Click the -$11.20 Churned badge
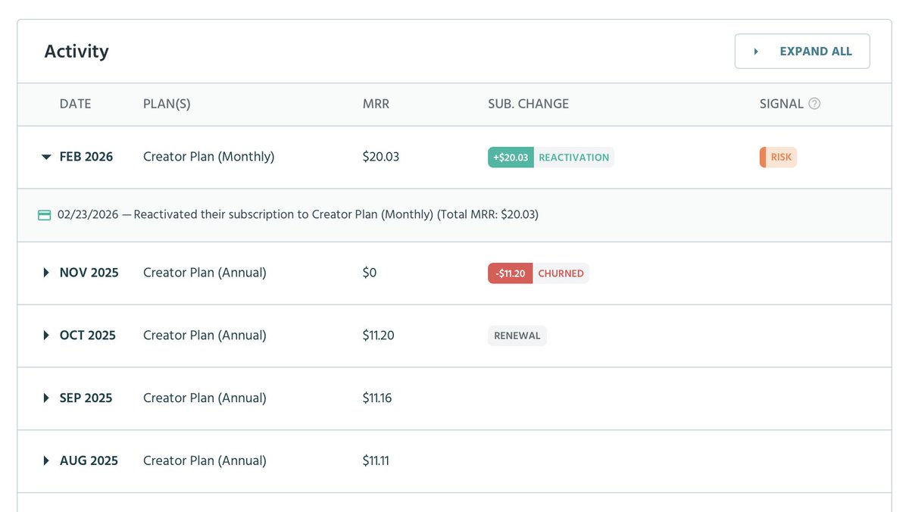This screenshot has width=909, height=512. pos(538,273)
